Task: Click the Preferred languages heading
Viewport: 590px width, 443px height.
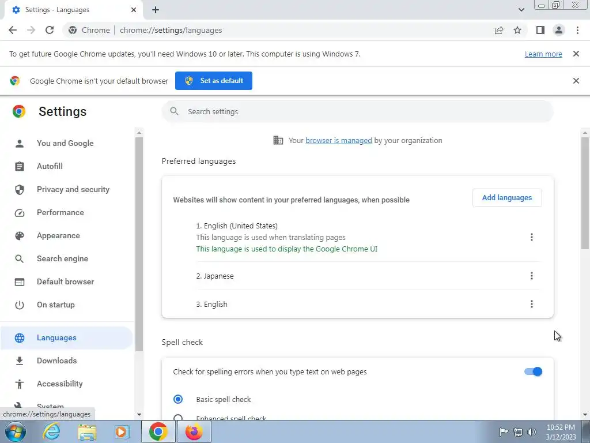Action: click(x=199, y=162)
